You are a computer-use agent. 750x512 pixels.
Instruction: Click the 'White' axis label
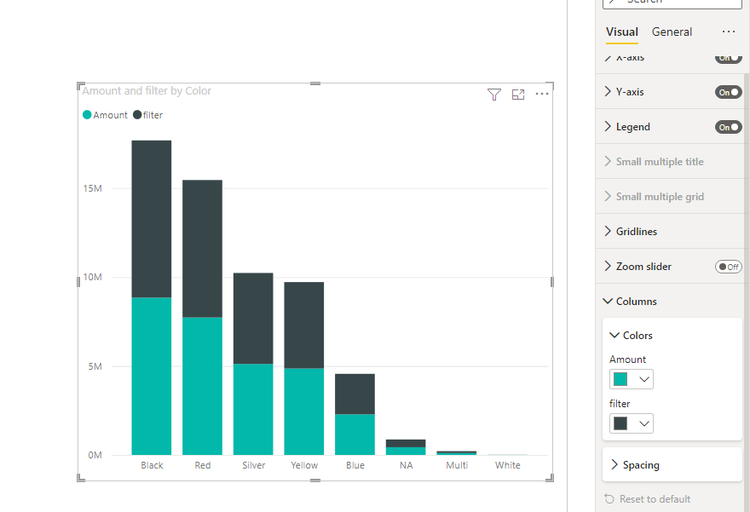(x=507, y=465)
